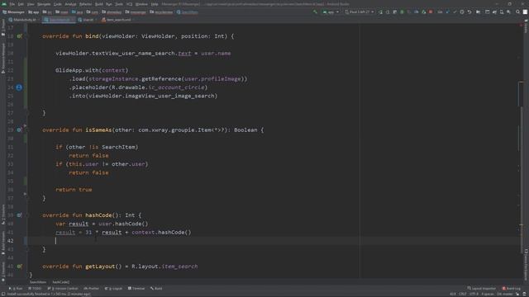Click the Undo arrow icon in toolbar

pyautogui.click(x=469, y=12)
